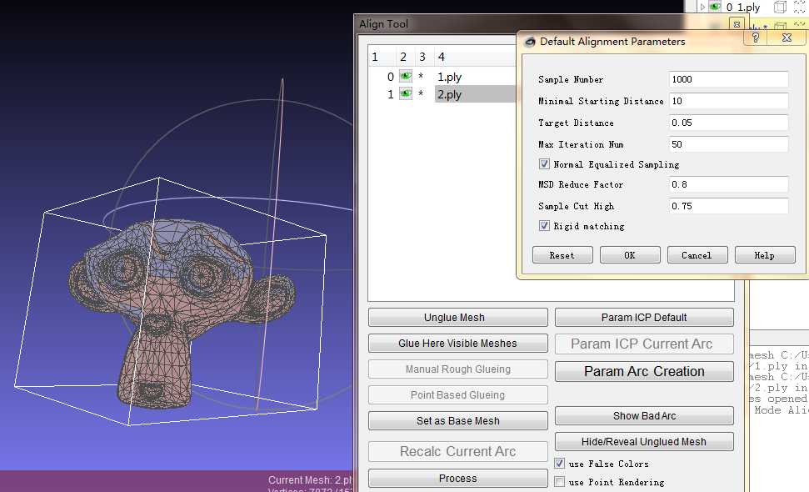Click the Show Bad Arc button
This screenshot has width=809, height=492.
click(x=644, y=415)
